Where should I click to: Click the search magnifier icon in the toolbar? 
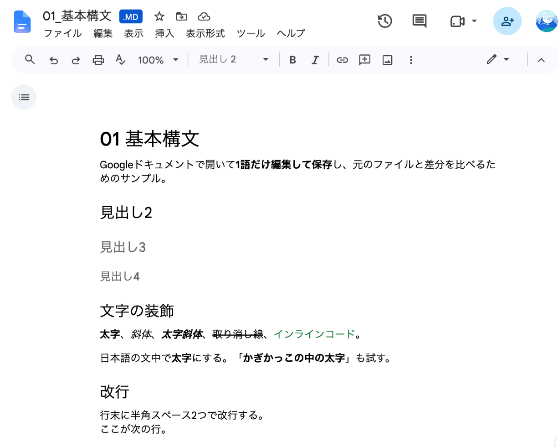30,60
